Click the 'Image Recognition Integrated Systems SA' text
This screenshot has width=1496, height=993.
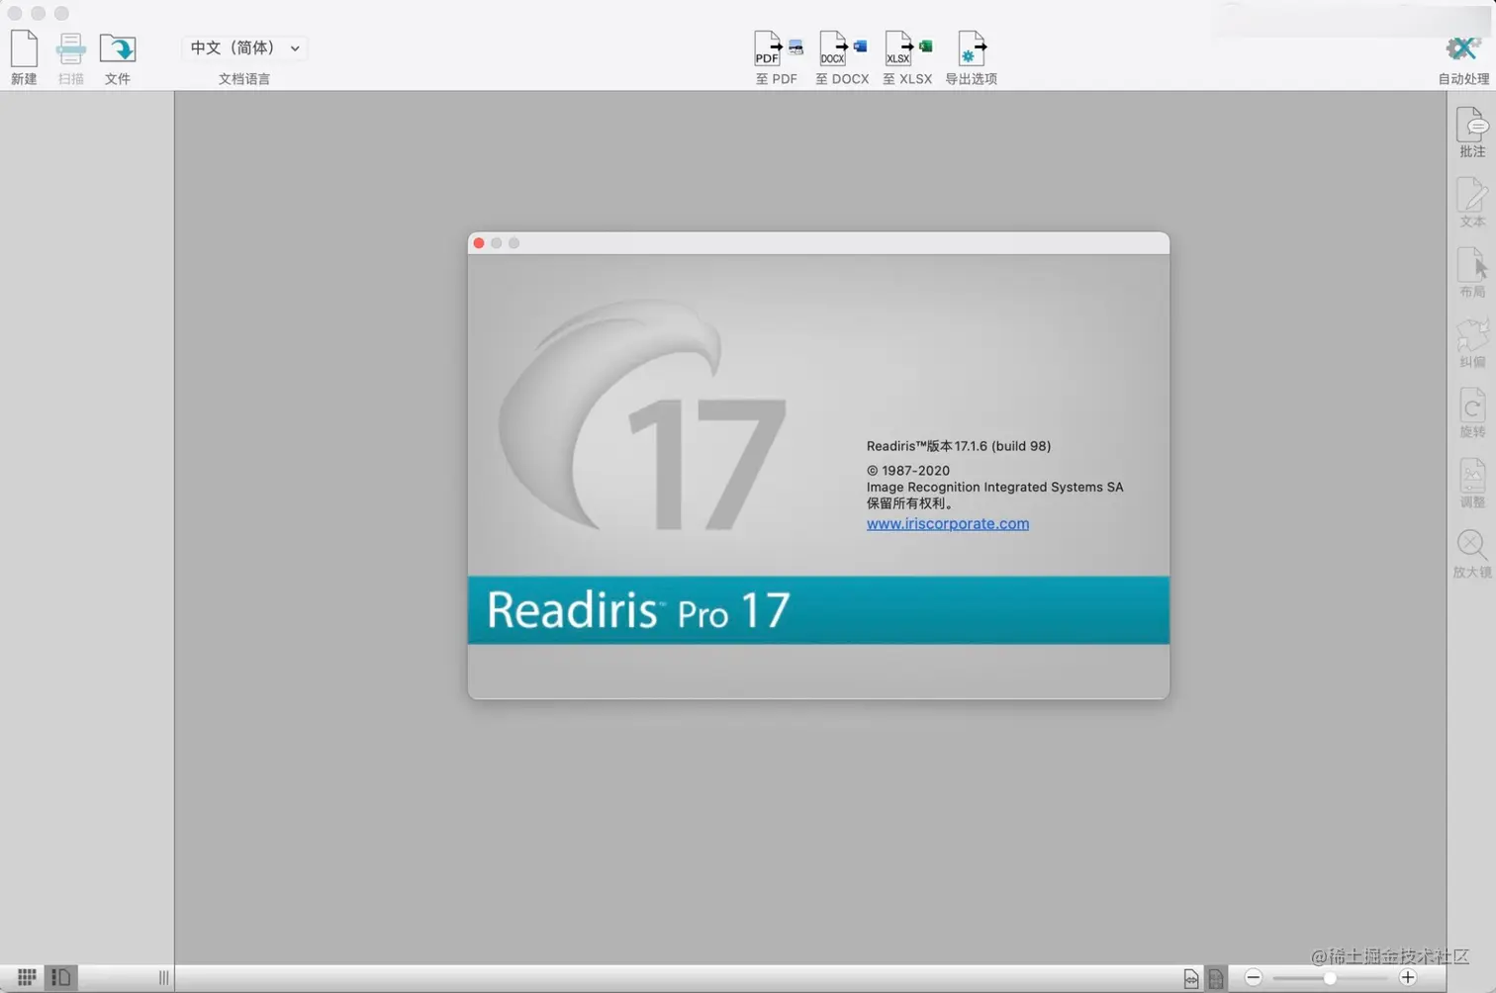coord(995,487)
